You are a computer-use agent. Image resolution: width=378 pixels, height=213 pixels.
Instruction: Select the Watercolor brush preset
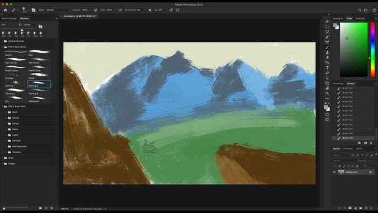click(39, 99)
